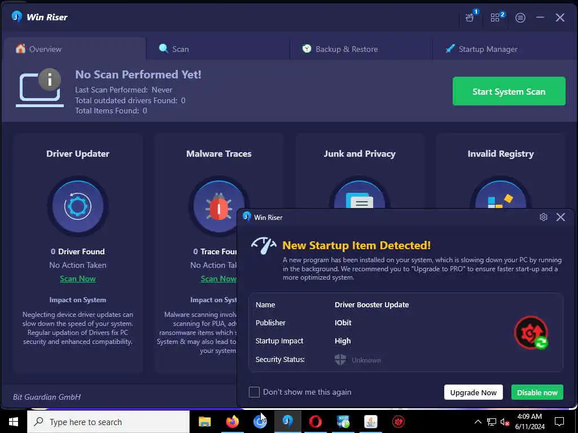
Task: Click the blue circular app taskbar icon
Action: coord(260,422)
